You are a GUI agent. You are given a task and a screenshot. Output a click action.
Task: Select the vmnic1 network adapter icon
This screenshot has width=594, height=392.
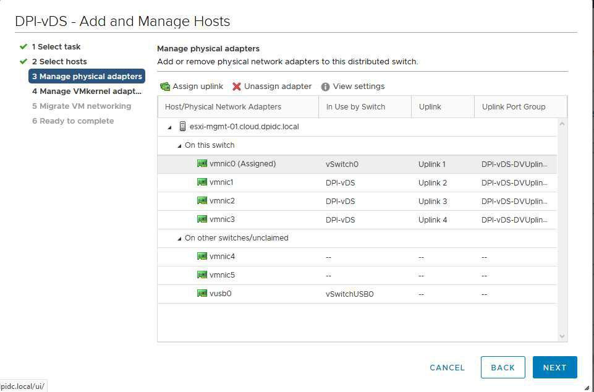pos(202,182)
